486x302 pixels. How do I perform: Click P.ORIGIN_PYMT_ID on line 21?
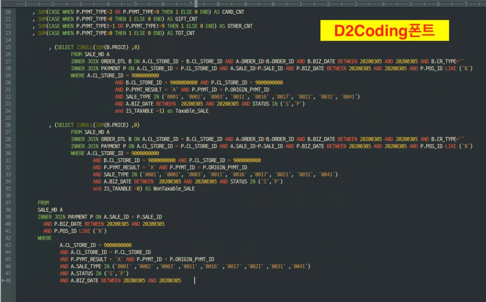(247, 89)
